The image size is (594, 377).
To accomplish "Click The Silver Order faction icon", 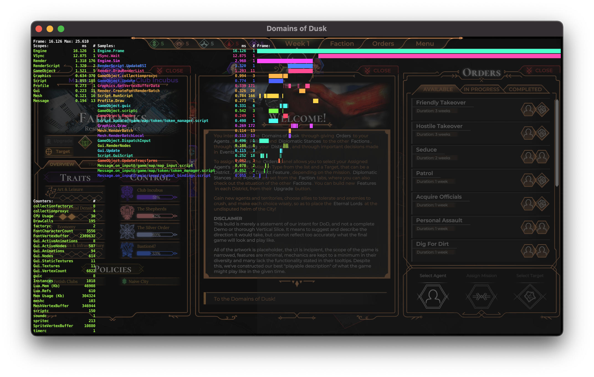I will click(x=127, y=231).
